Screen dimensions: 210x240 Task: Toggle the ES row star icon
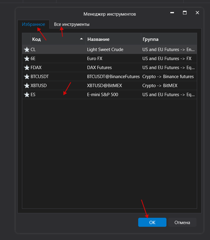point(27,95)
